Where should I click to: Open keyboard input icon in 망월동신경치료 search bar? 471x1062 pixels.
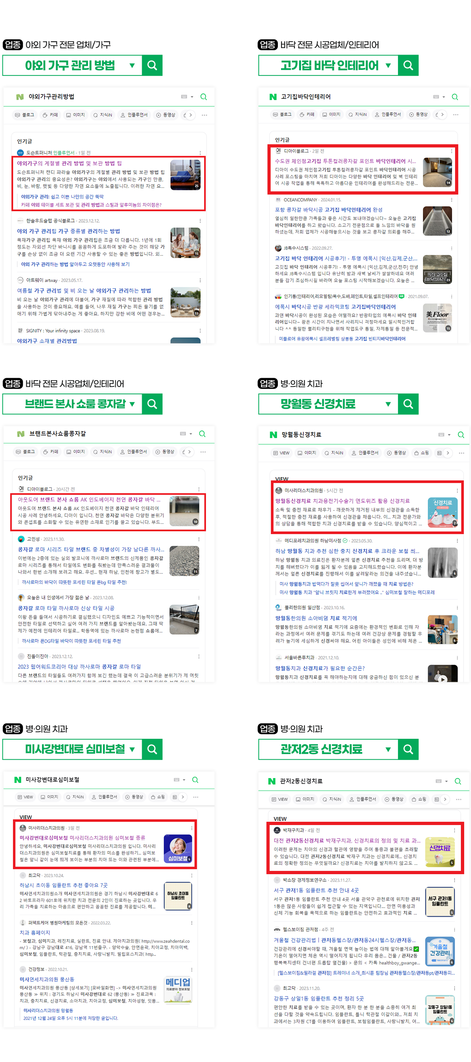441,434
